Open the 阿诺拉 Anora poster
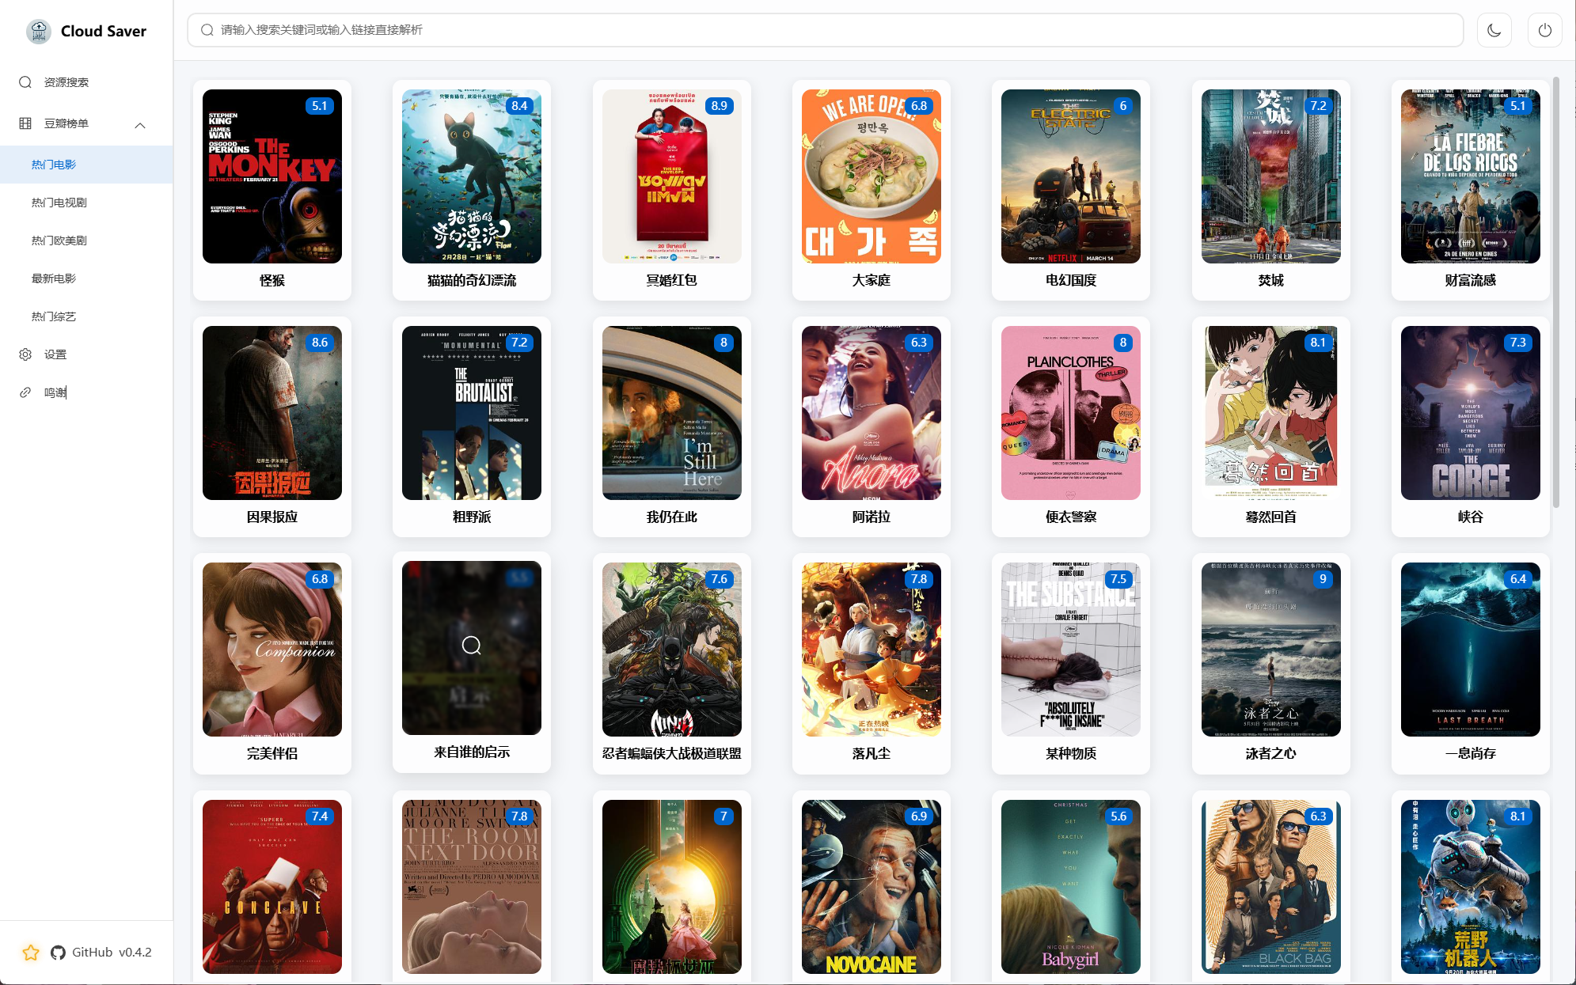 [x=872, y=413]
